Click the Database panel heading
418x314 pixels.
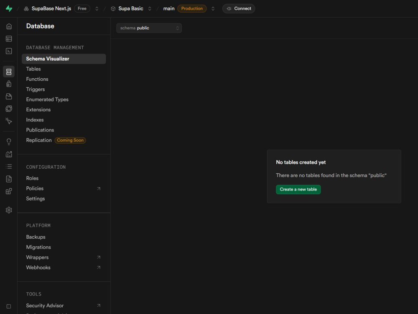[x=40, y=26]
